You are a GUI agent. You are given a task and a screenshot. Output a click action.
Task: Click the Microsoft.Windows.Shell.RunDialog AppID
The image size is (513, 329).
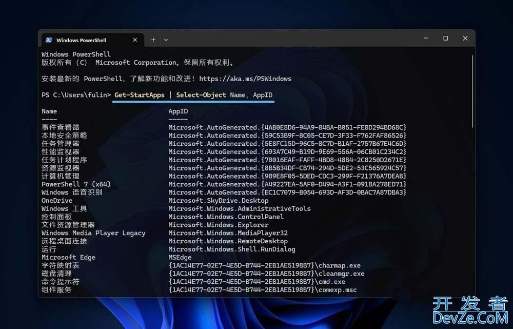(x=232, y=249)
